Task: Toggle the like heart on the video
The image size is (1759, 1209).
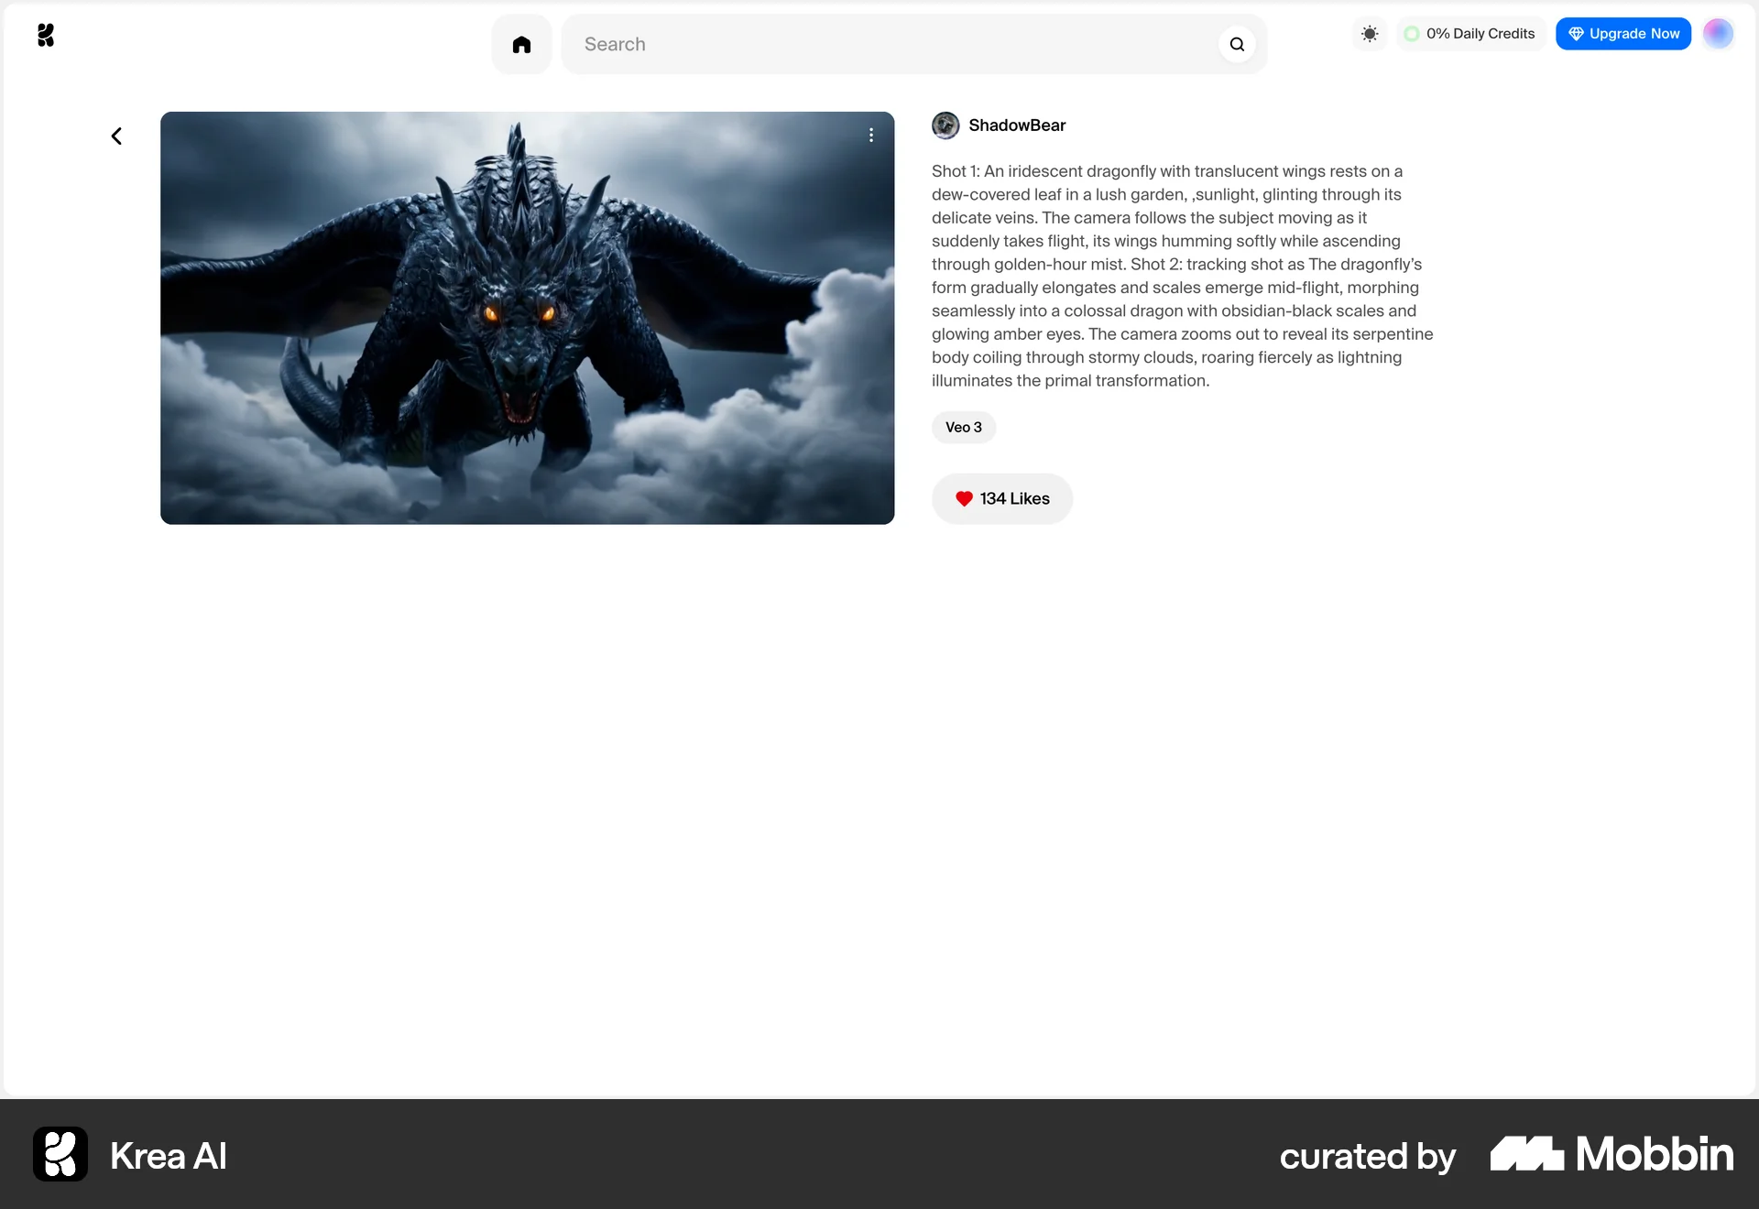Action: (x=964, y=499)
